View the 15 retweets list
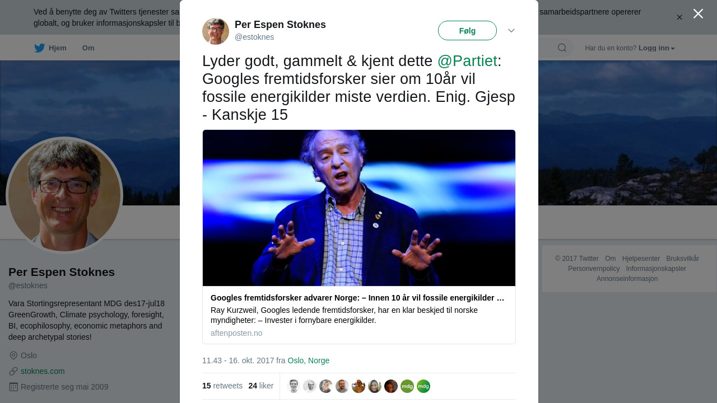 222,386
